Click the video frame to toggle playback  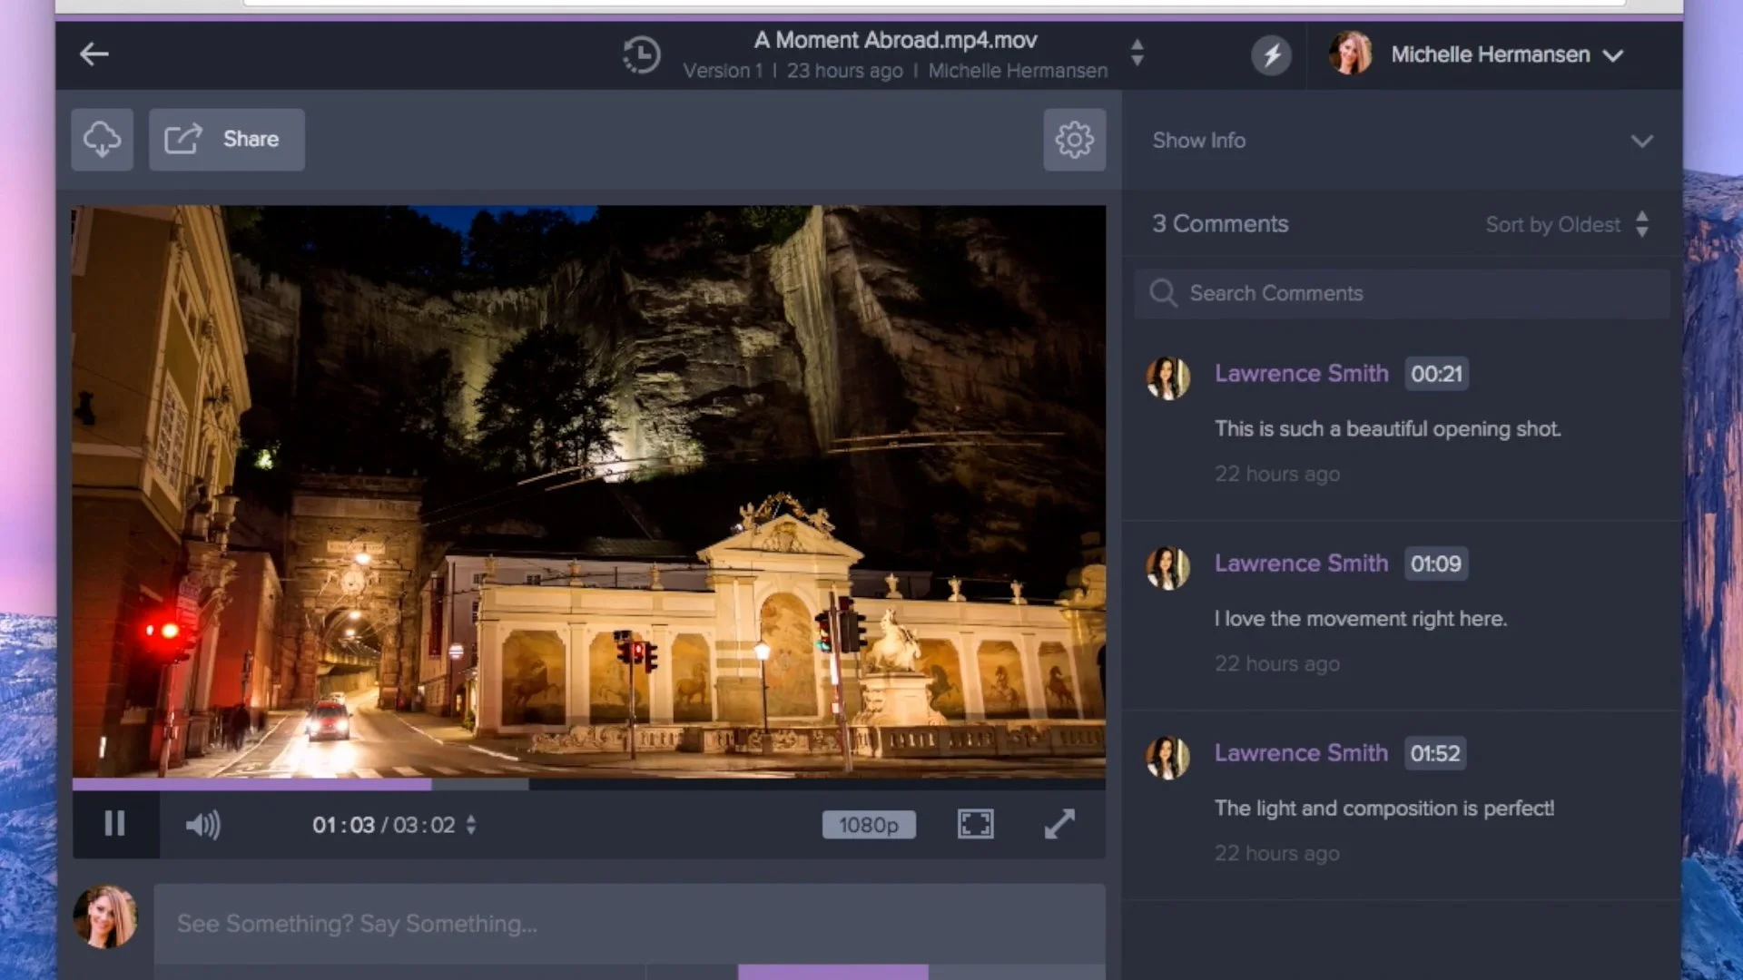(x=589, y=491)
